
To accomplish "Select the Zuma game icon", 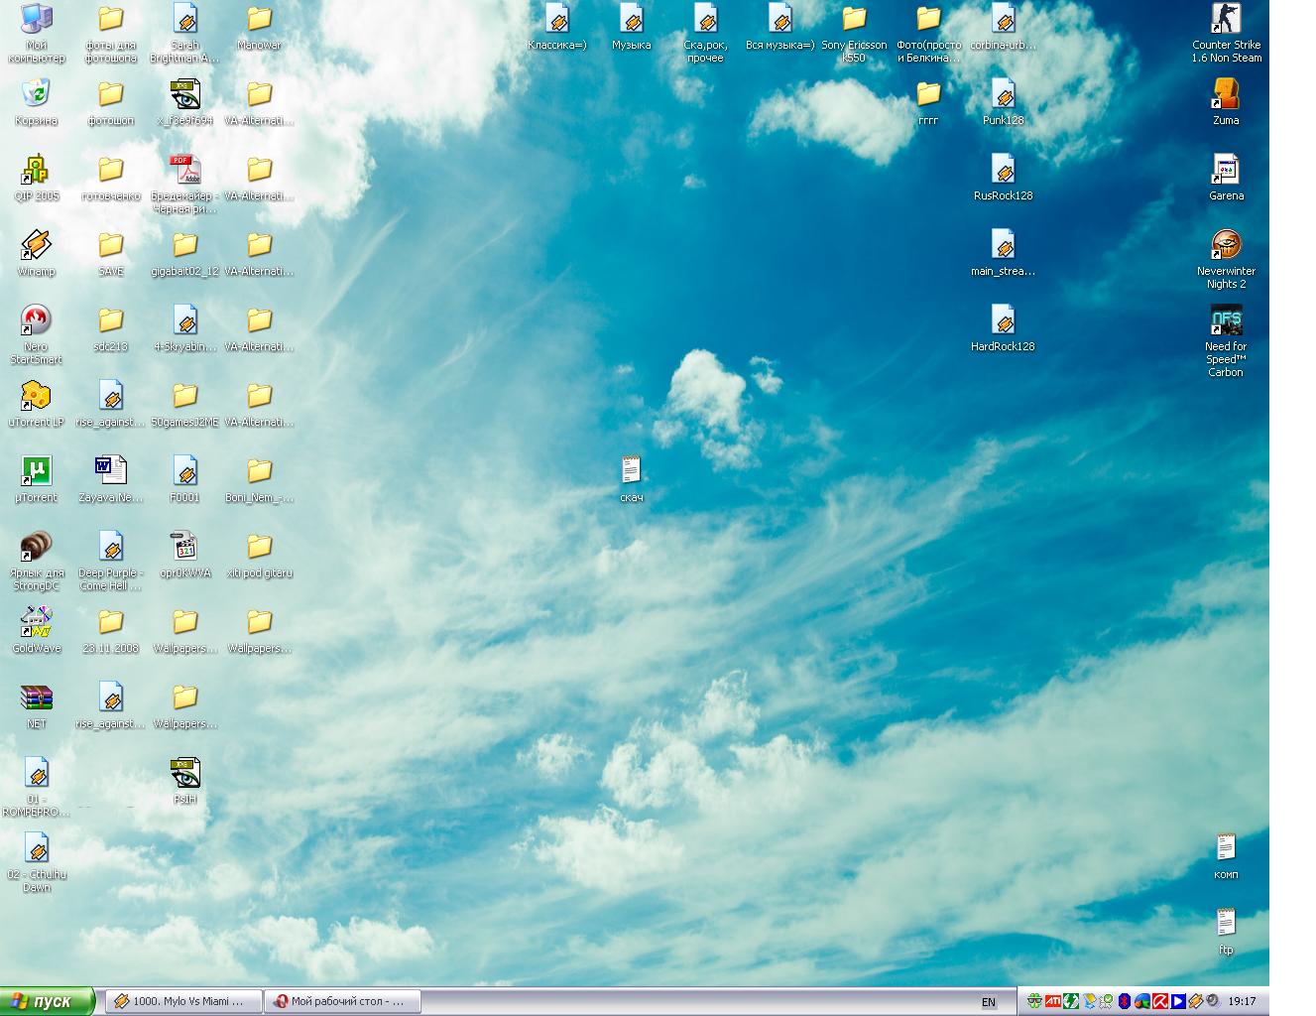I will tap(1226, 95).
